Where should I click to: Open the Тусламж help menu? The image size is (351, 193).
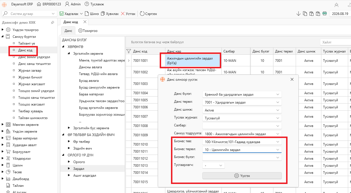94,4
